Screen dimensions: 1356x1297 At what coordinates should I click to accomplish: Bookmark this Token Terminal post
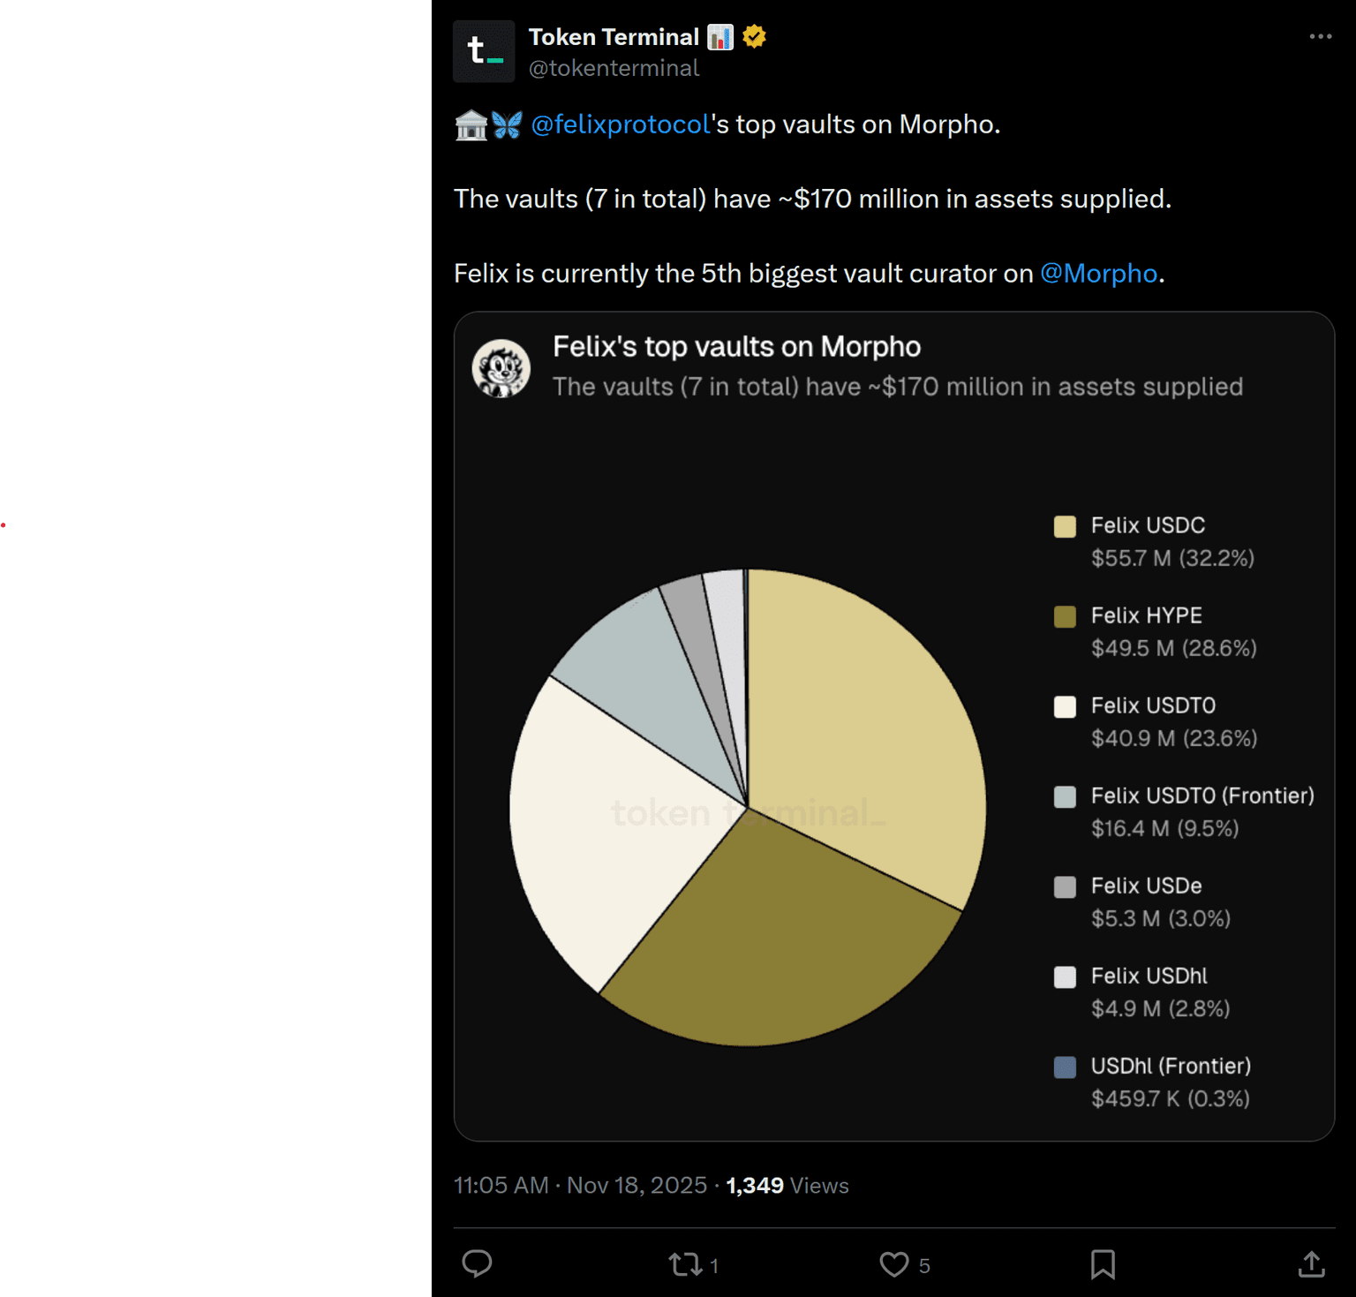point(1103,1264)
